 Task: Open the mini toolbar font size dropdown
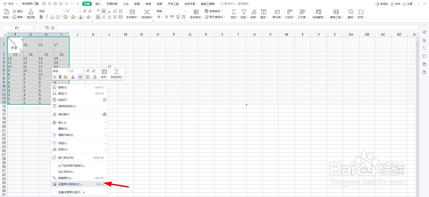[x=83, y=71]
